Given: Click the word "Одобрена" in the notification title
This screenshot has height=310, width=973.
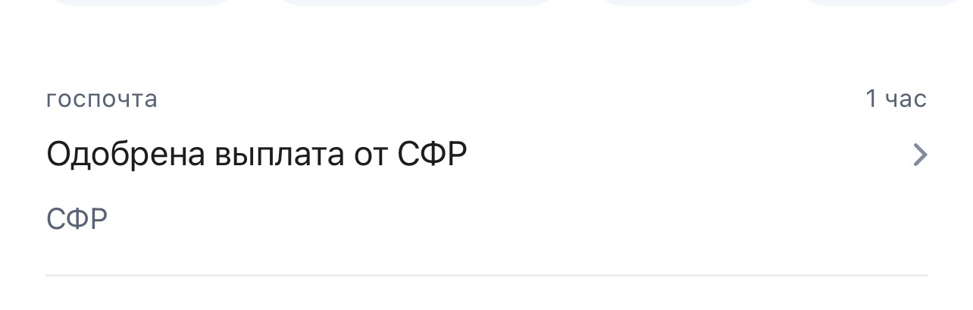Looking at the screenshot, I should pyautogui.click(x=126, y=155).
